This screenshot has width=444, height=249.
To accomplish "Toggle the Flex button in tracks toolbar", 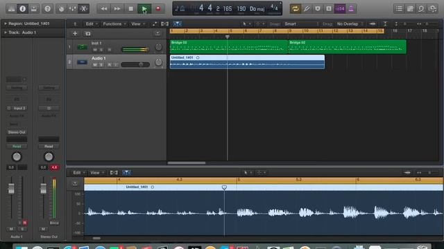I will (164, 24).
